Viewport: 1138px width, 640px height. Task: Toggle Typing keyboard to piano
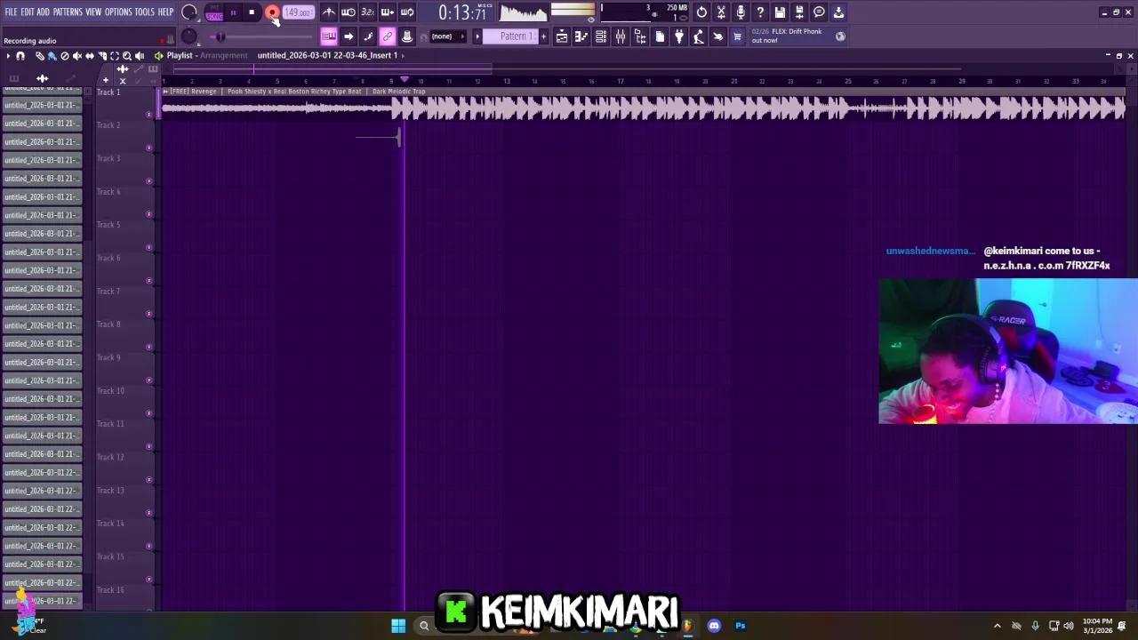(329, 36)
